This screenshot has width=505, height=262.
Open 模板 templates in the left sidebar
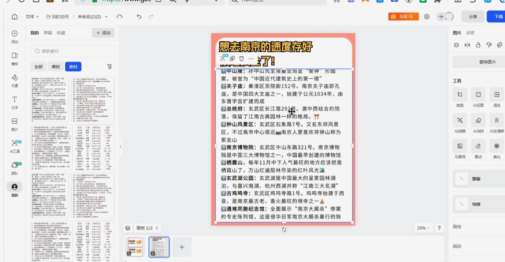pos(15,59)
